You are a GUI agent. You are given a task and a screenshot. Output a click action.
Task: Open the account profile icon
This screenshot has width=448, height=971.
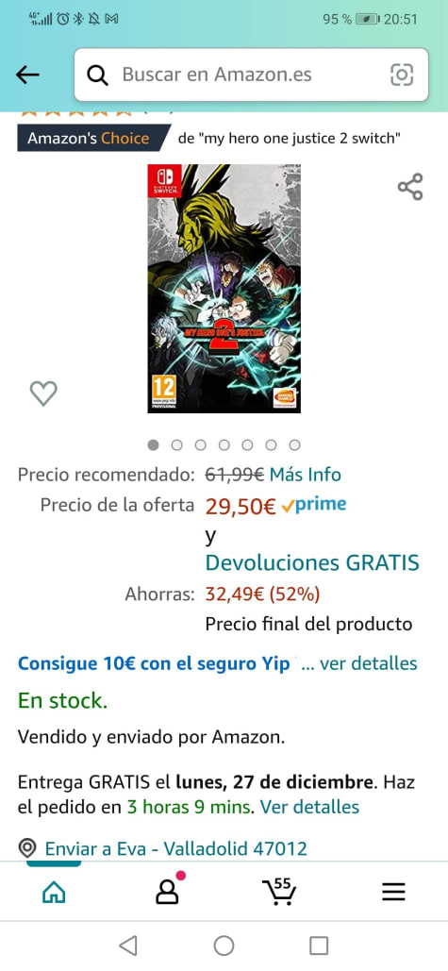[x=166, y=892]
